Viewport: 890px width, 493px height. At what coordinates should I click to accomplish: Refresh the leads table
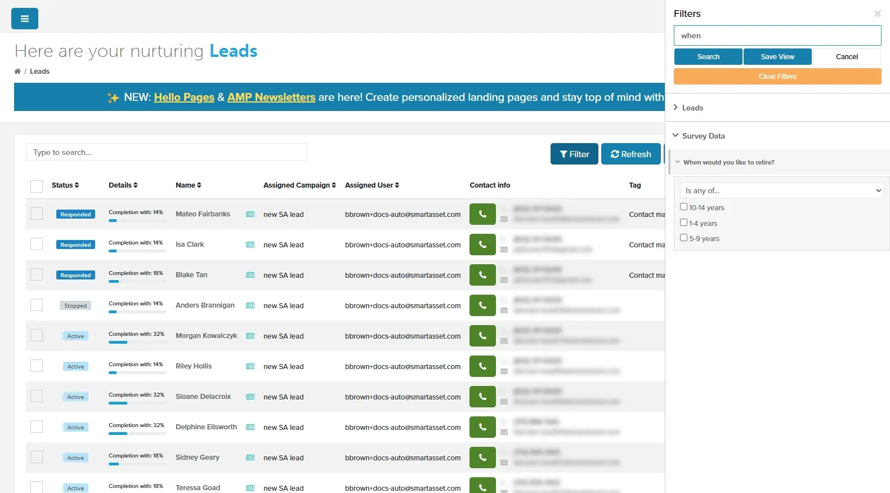click(x=631, y=154)
